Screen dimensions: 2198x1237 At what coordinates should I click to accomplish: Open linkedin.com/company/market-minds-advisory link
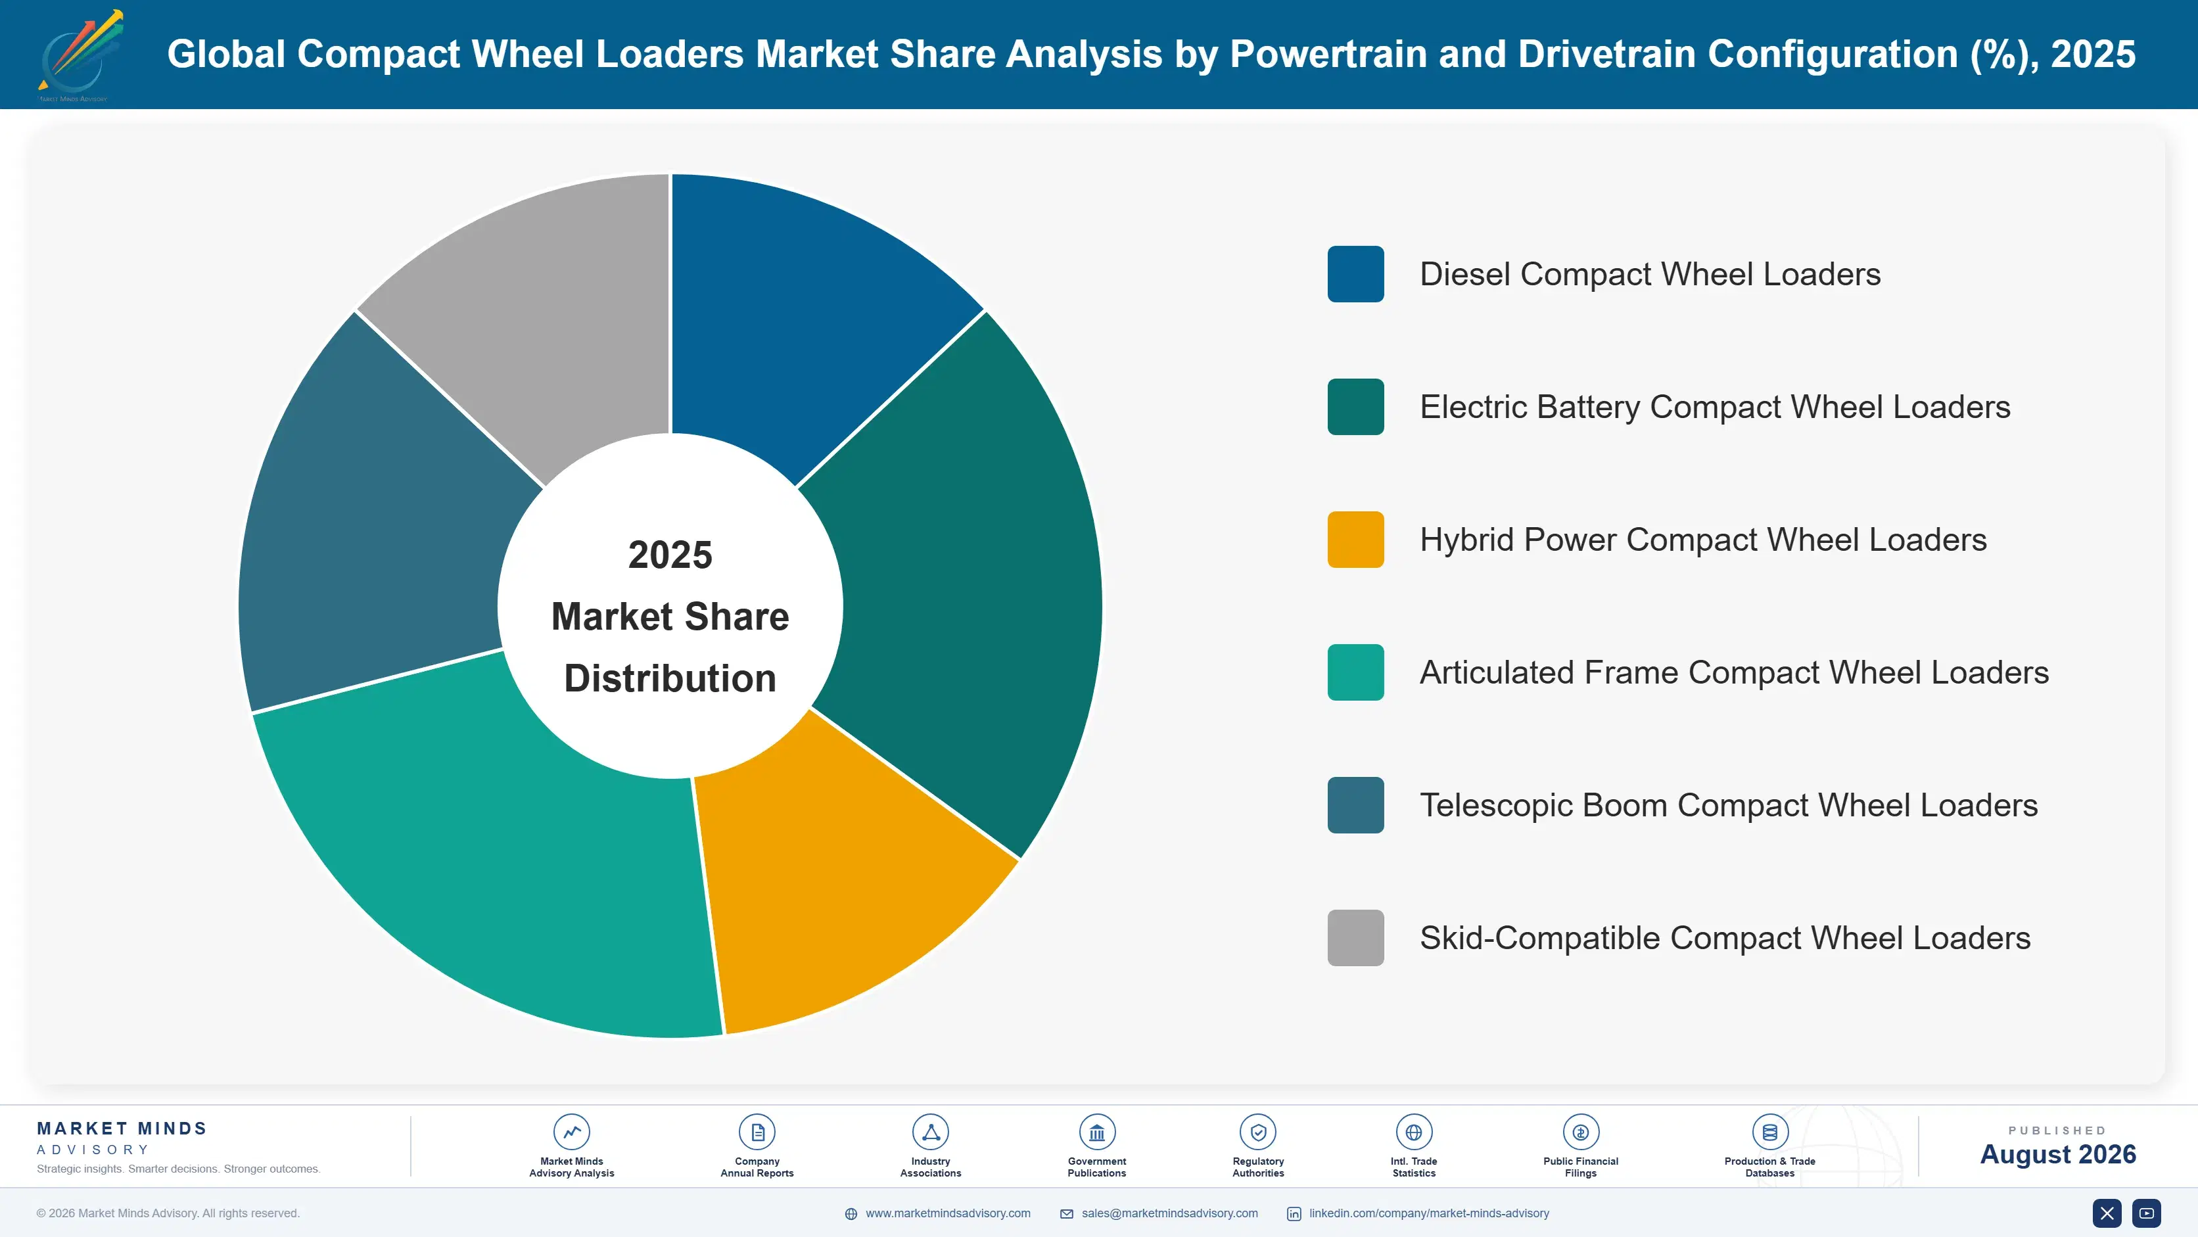(x=1429, y=1213)
